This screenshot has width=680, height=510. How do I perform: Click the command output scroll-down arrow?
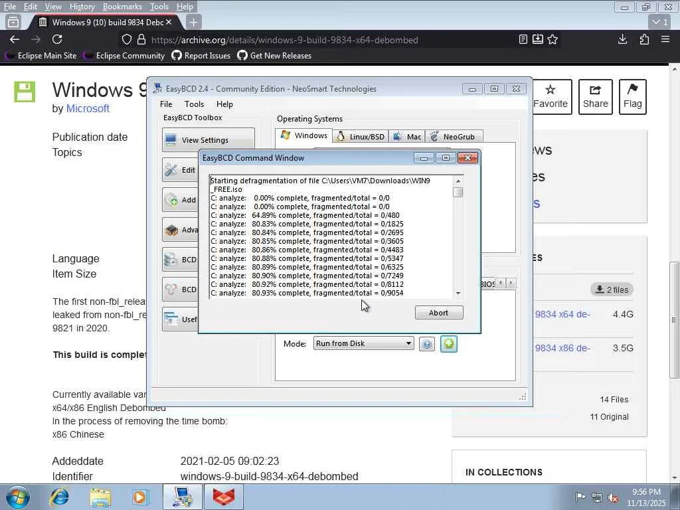click(x=458, y=294)
